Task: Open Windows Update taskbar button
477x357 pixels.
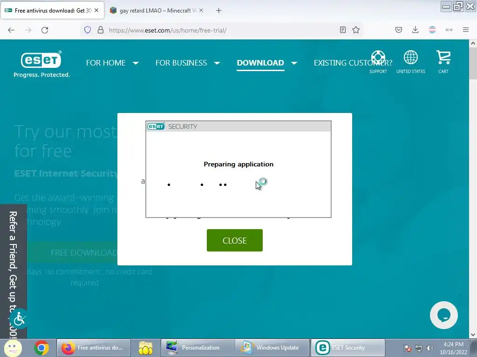Action: pos(272,348)
